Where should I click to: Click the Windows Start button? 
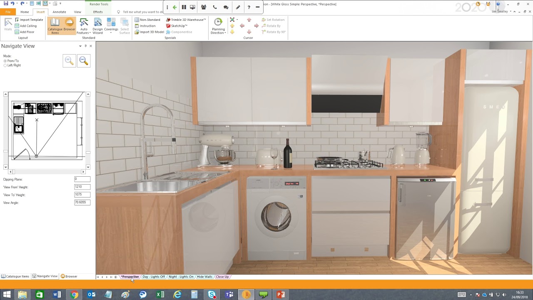(x=7, y=295)
